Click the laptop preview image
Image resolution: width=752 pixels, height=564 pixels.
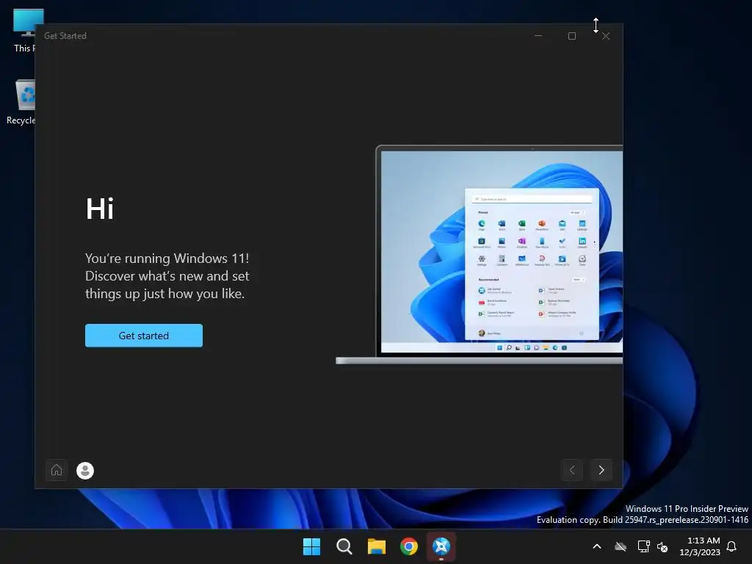(x=479, y=255)
